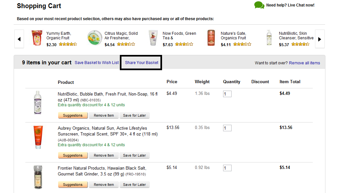Click Suggestions button for NutriBiotic Bubble Bath
Screen dimensions: 341x193
(73, 115)
